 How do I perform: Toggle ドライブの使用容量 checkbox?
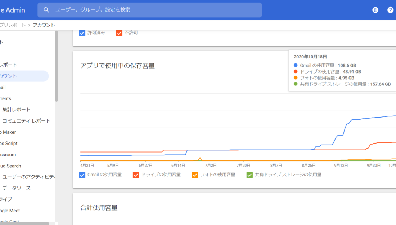[136, 175]
